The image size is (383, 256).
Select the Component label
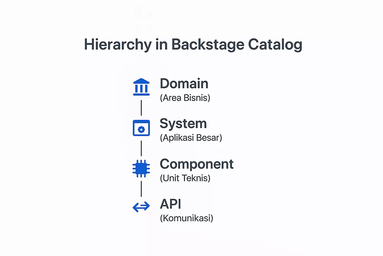click(x=197, y=164)
